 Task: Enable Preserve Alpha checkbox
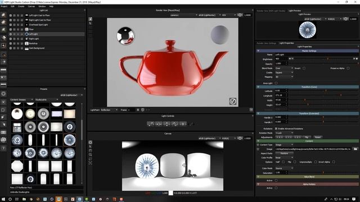348,68
